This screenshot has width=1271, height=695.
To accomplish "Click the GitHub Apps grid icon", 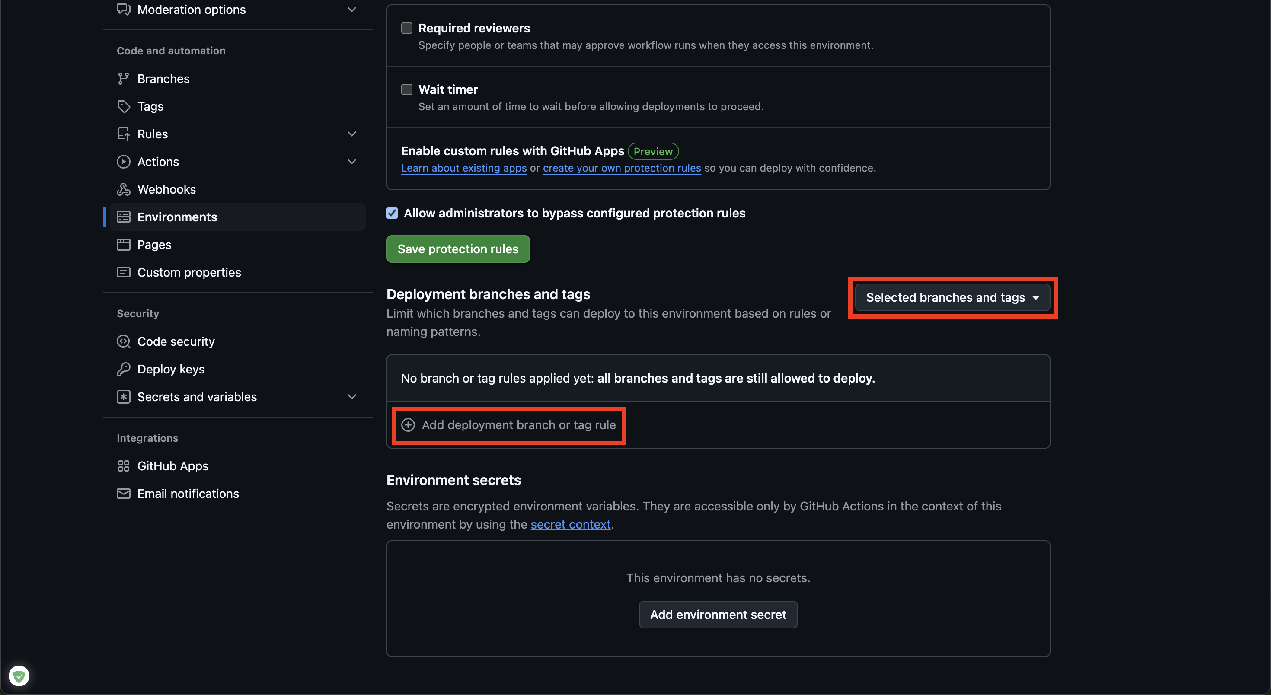I will point(123,465).
